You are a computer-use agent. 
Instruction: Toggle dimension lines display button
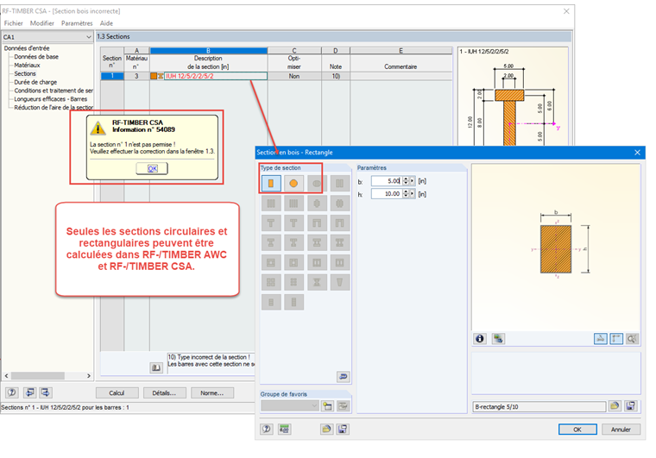616,338
